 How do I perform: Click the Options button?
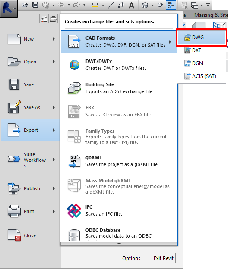pos(131,258)
